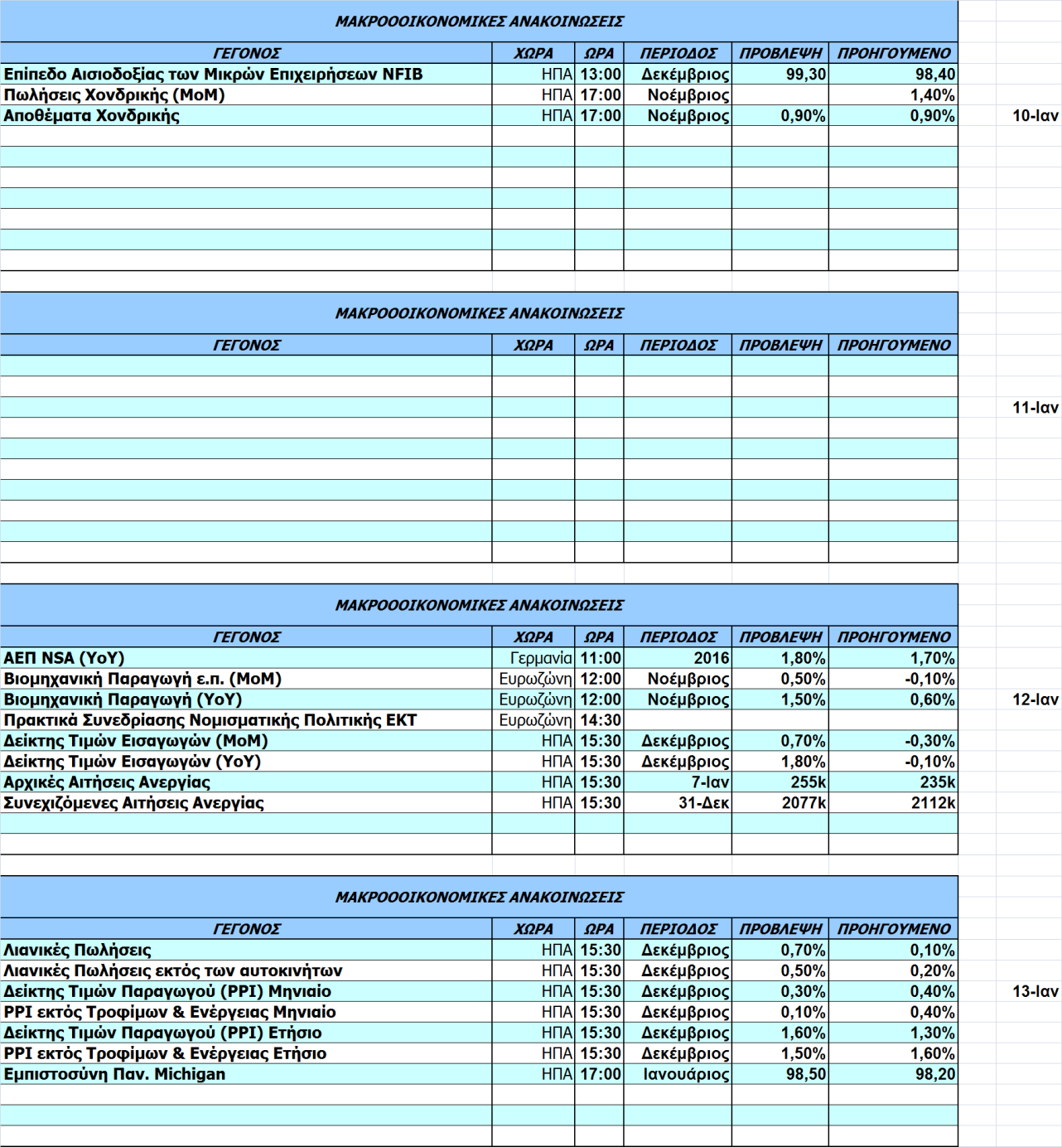Screen dimensions: 1062x1147
Task: Select the 11-Ιαν date label
Action: [x=1035, y=408]
